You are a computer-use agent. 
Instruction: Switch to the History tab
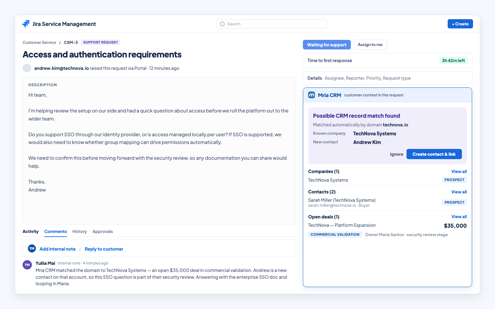coord(80,231)
